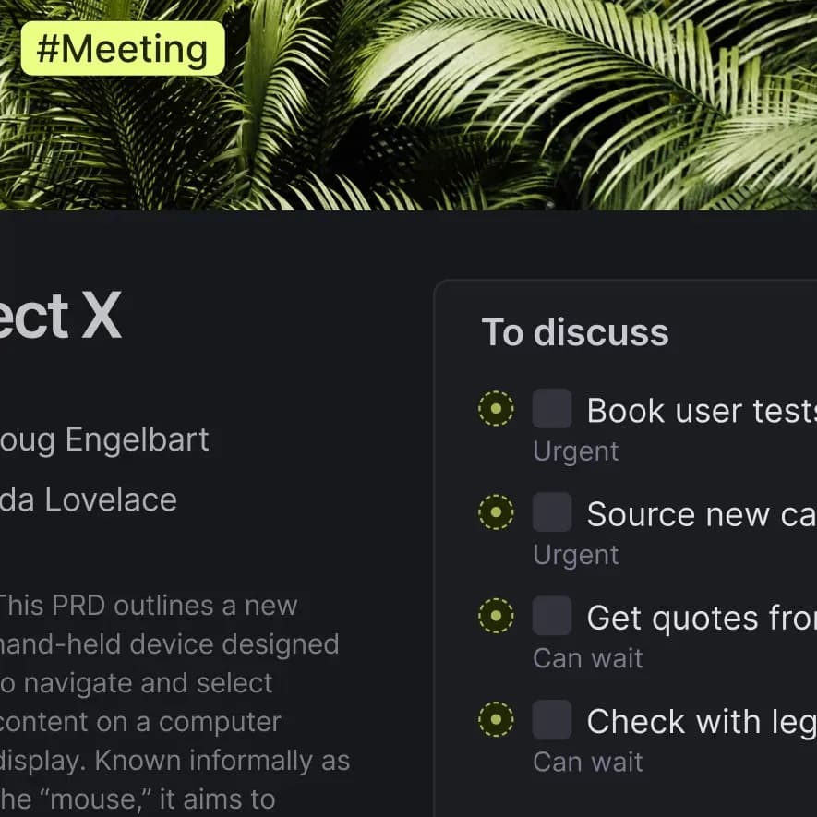Click the status icon beside "Book user tests"

click(x=495, y=408)
